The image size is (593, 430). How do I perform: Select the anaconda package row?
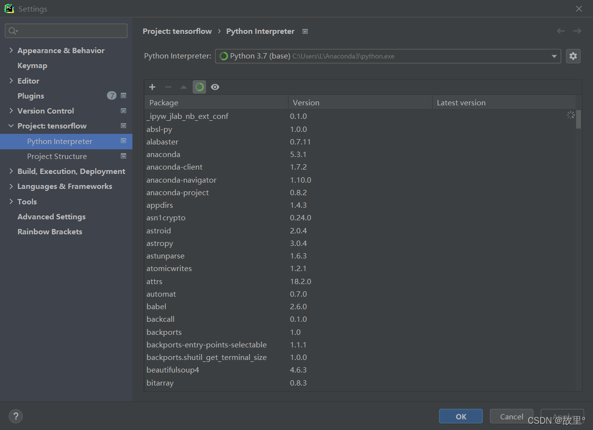tap(360, 155)
